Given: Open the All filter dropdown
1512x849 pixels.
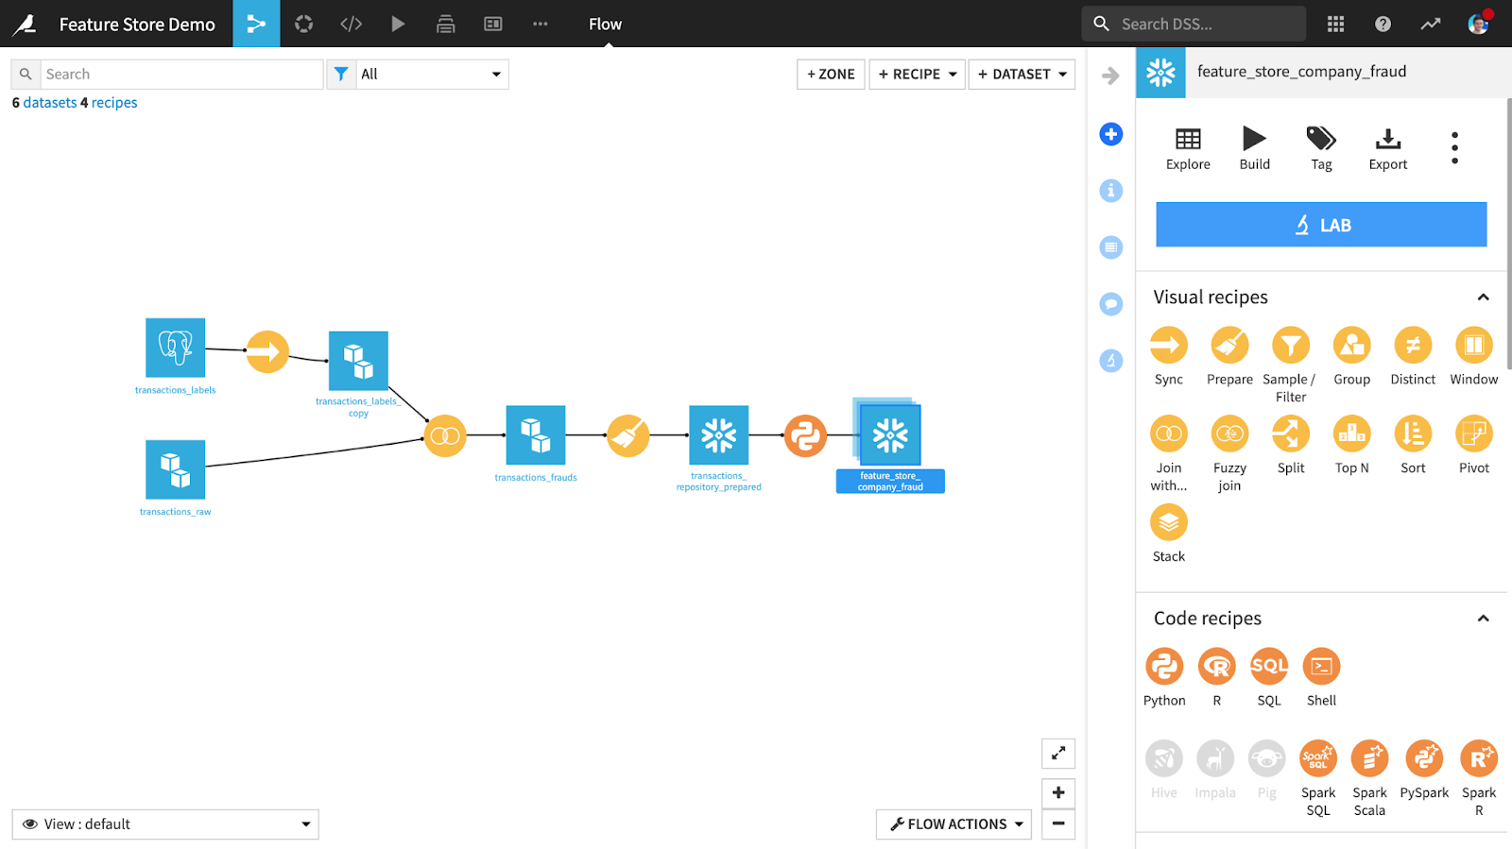Looking at the screenshot, I should 432,75.
